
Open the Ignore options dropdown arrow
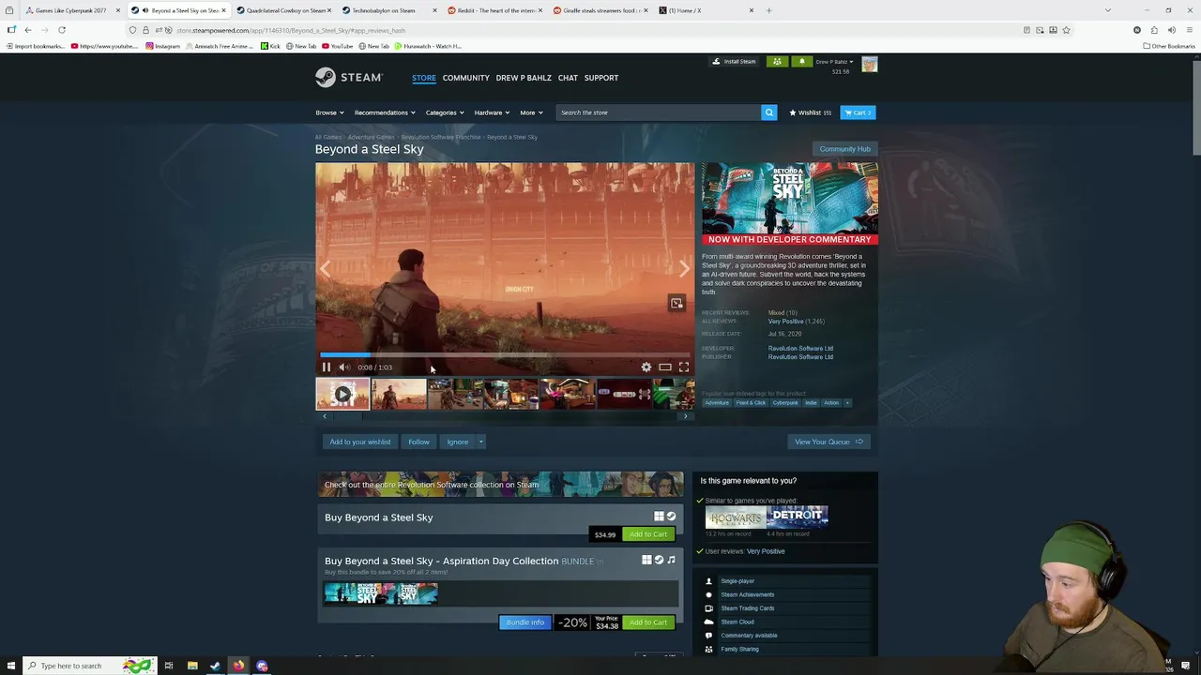point(480,442)
